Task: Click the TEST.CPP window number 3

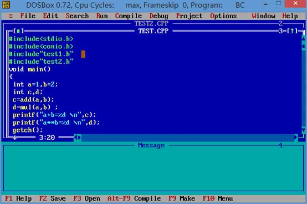Action: coord(281,31)
